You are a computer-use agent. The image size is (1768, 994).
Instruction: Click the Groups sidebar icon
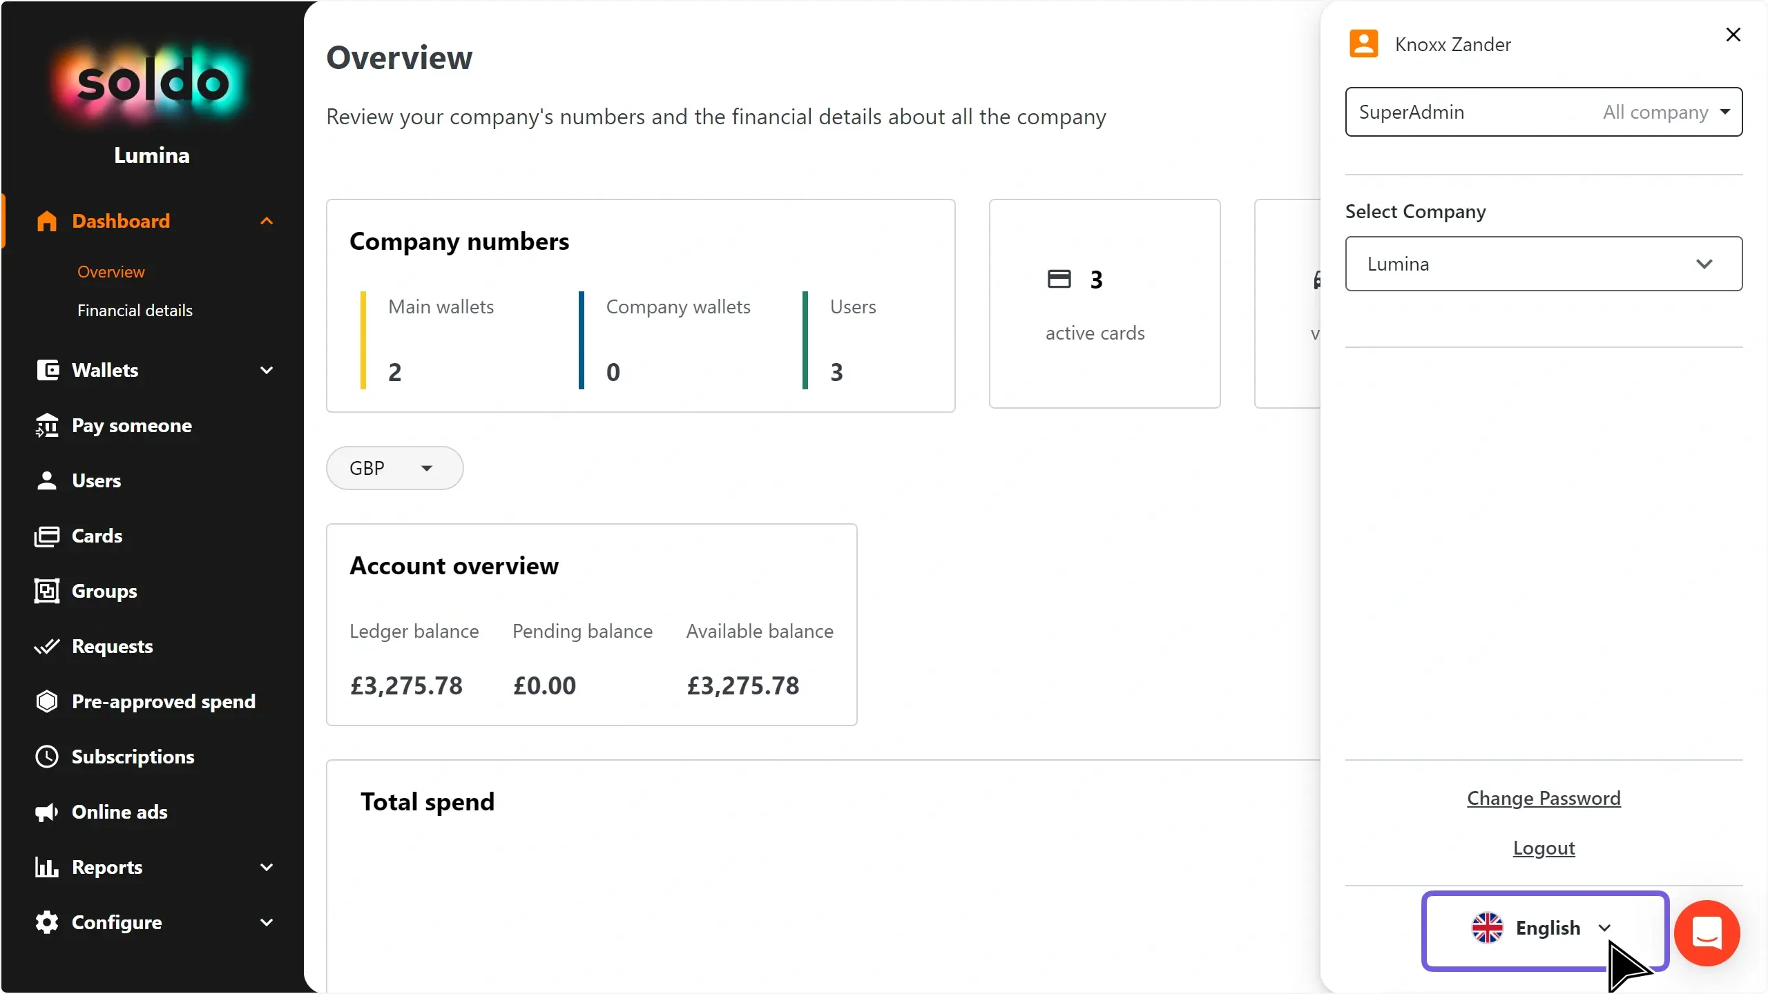pyautogui.click(x=47, y=591)
